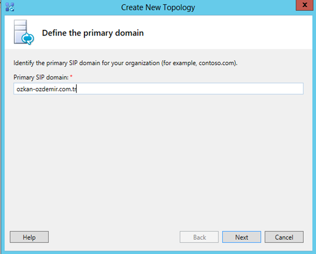
Task: Click on the ozkan-ozdemir.com.tr domain text
Action: tap(47, 89)
